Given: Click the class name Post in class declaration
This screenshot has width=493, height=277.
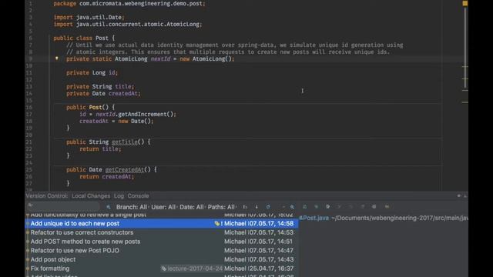Looking at the screenshot, I should 102,38.
